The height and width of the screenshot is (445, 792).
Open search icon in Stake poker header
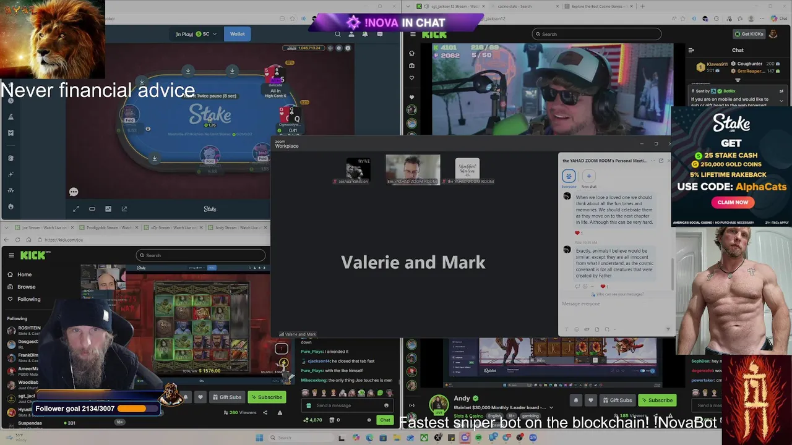(x=337, y=34)
